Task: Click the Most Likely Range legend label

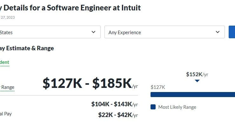Action: tap(177, 107)
